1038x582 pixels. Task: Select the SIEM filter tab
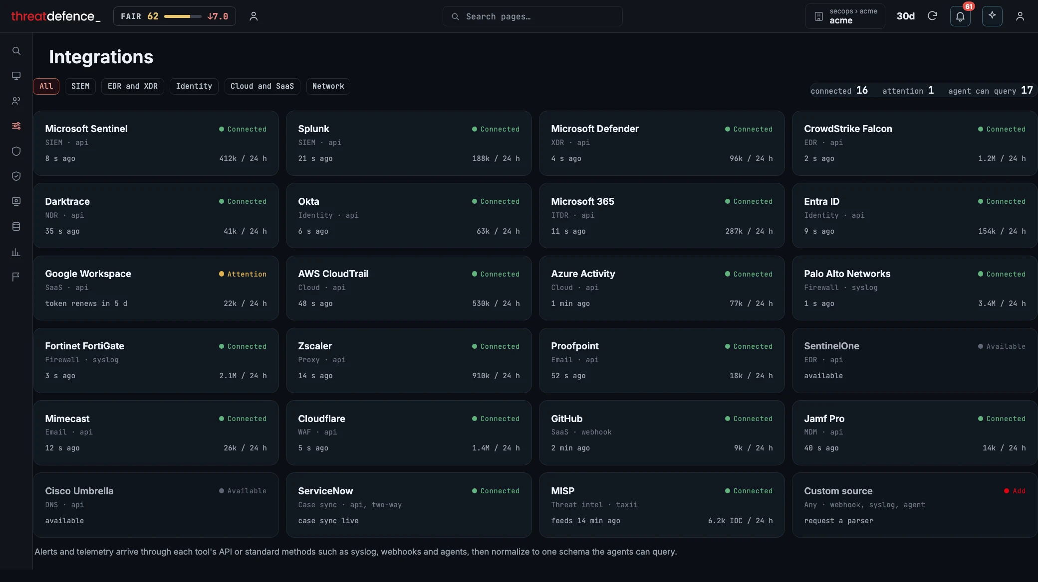(80, 86)
